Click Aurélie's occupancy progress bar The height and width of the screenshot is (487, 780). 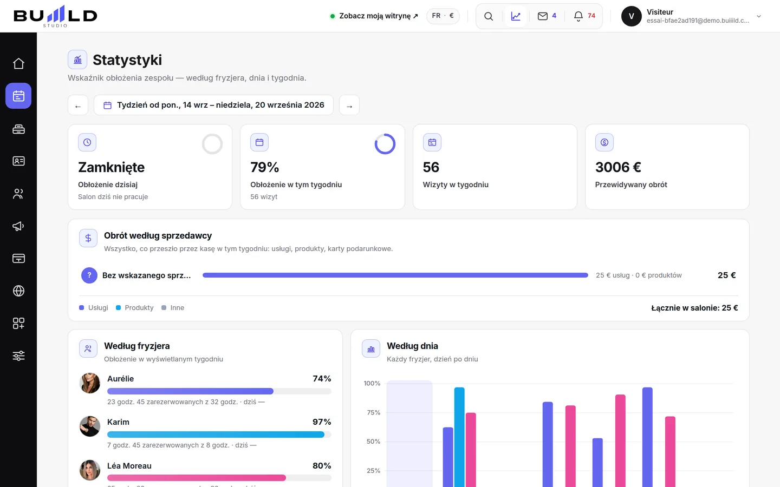[219, 391]
